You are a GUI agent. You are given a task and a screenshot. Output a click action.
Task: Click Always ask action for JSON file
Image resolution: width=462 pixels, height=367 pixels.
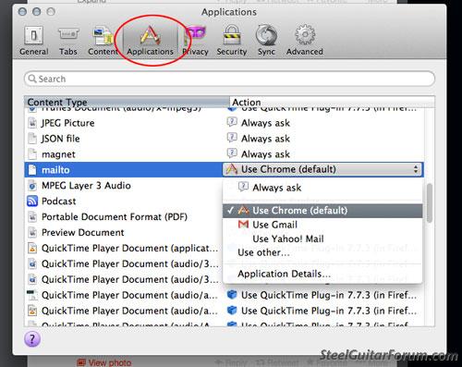[x=265, y=139]
